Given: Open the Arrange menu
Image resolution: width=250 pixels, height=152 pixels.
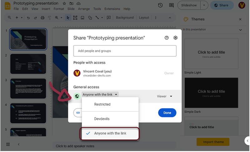Looking at the screenshot, I should 84,9.
